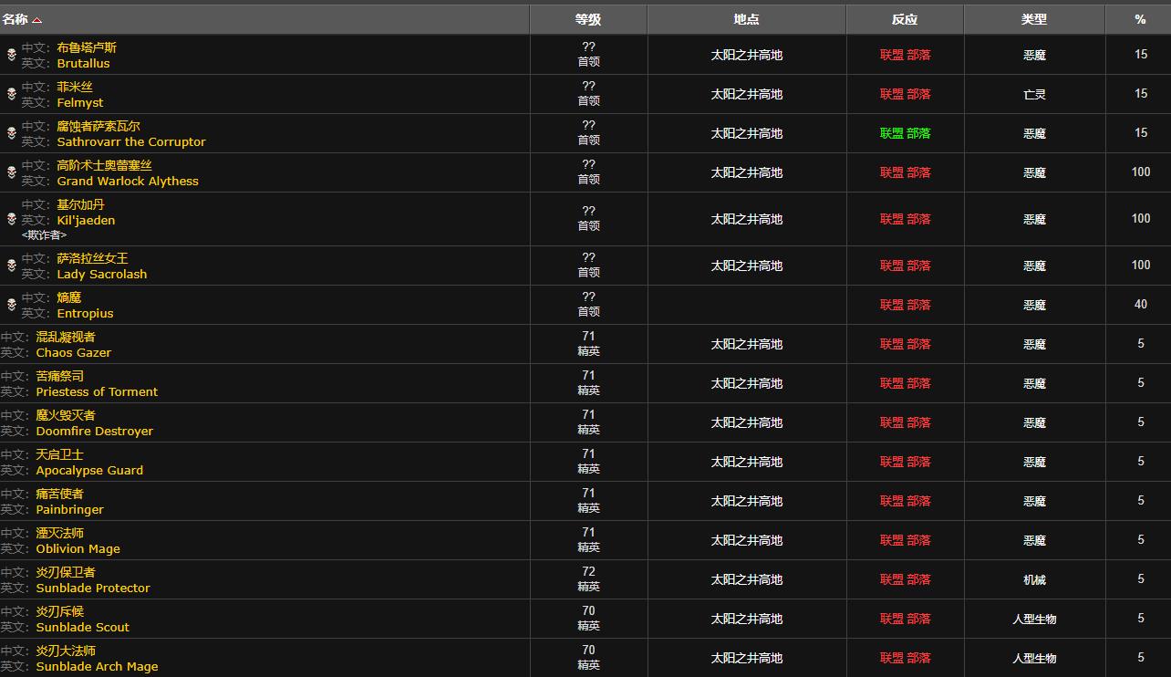The width and height of the screenshot is (1171, 677).
Task: Click the green 联盟 reaction for Sathrovarr
Action: [x=891, y=133]
